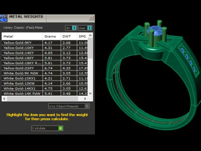Viewport: 201px width, 151px height.
Task: Select the Yellow Gold:22KY row
Action: [45, 68]
